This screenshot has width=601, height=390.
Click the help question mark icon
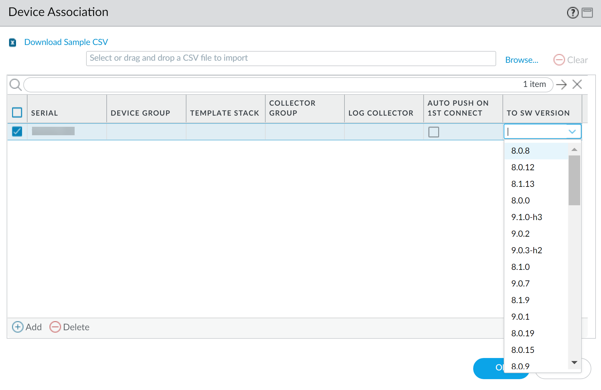tap(572, 13)
